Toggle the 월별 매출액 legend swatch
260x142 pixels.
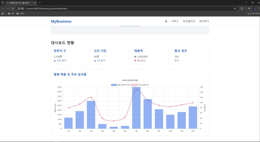coord(114,85)
